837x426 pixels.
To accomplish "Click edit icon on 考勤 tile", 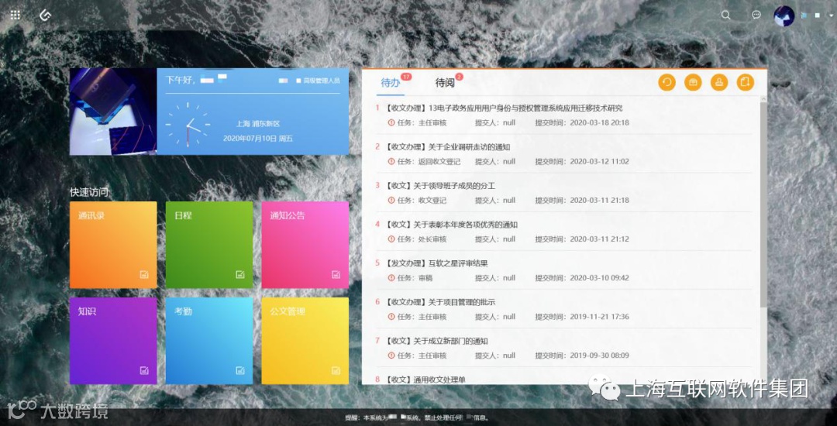I will (x=240, y=370).
